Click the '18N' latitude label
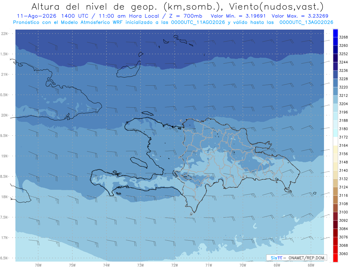 click(x=5, y=197)
